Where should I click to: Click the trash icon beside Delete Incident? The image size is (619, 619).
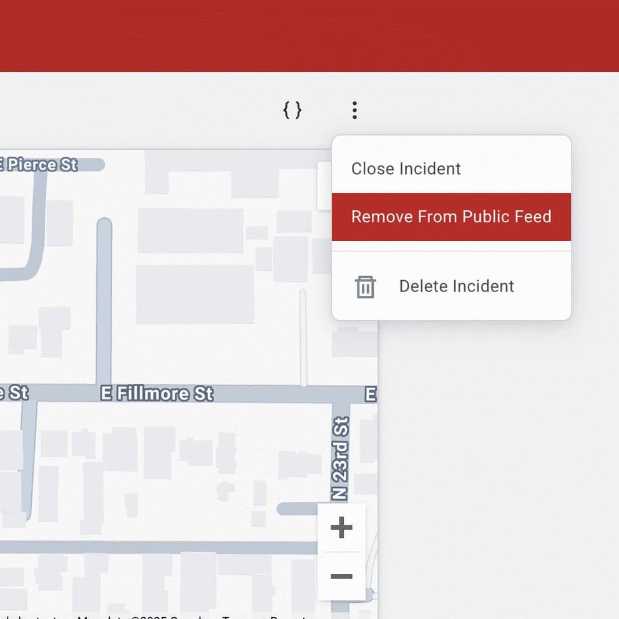click(x=366, y=286)
